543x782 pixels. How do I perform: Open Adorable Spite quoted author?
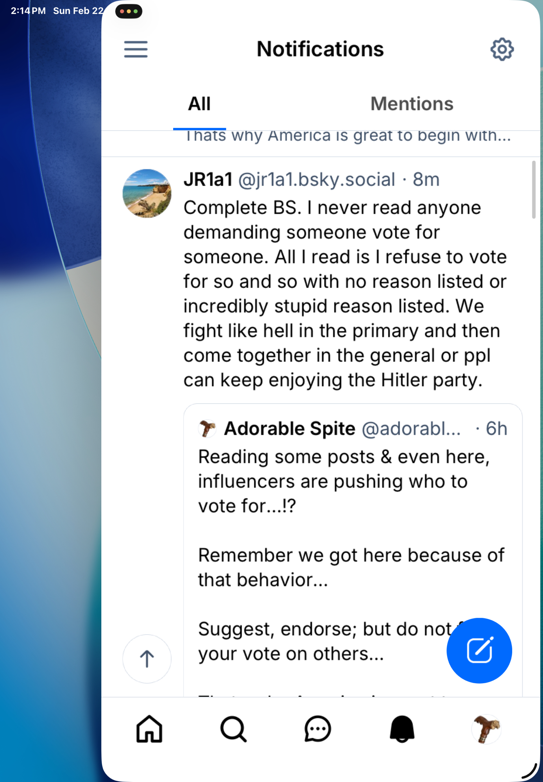pyautogui.click(x=289, y=429)
